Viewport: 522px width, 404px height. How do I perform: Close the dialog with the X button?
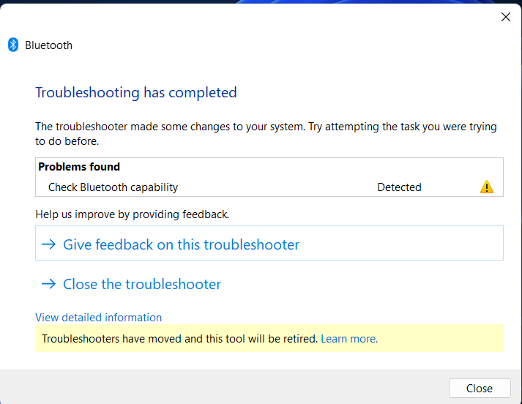point(506,17)
